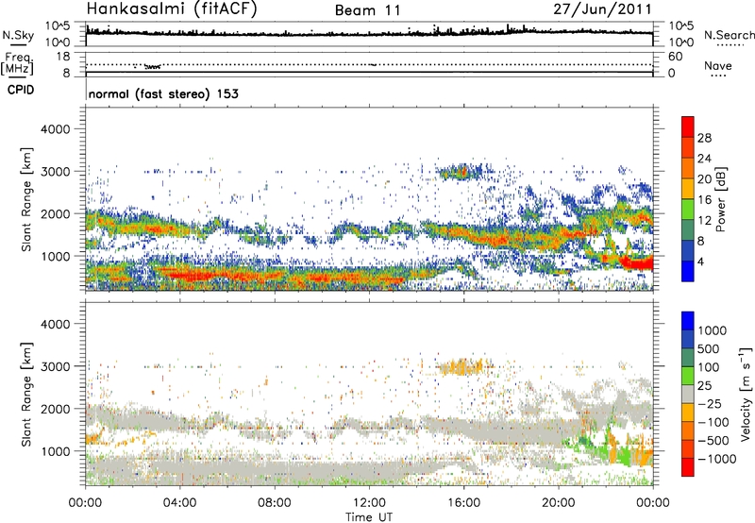Click the Velocity [m s-1] colorbar title
The image size is (755, 523).
746,394
